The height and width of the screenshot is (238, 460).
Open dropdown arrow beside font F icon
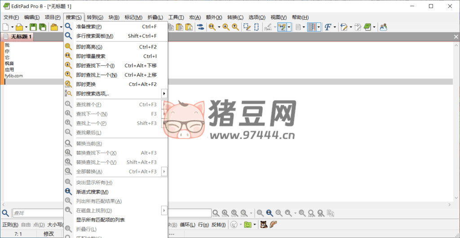335,27
